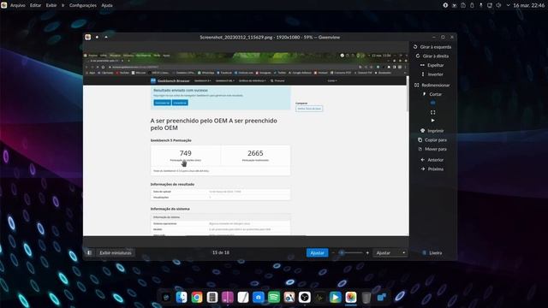
Task: Open the blue store-bag app in the dock
Action: (x=259, y=297)
